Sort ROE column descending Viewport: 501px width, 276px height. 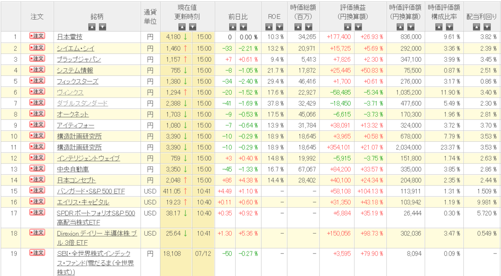(280, 27)
